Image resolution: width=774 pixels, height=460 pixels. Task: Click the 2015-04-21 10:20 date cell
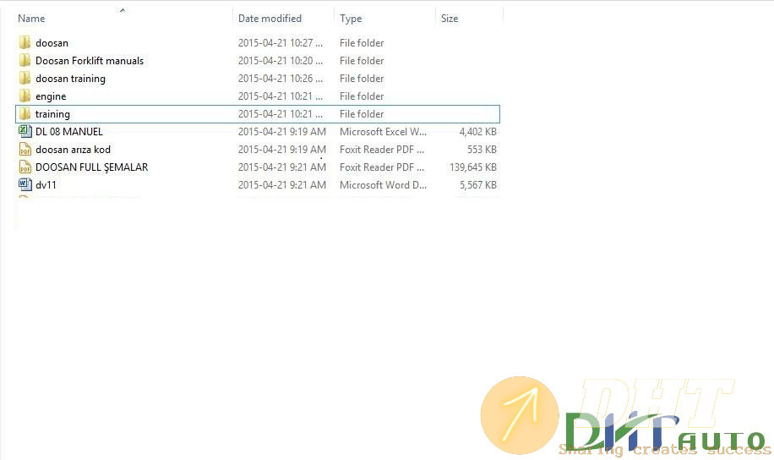281,61
